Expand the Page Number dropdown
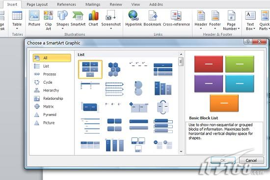The image size is (270, 180). [239, 29]
